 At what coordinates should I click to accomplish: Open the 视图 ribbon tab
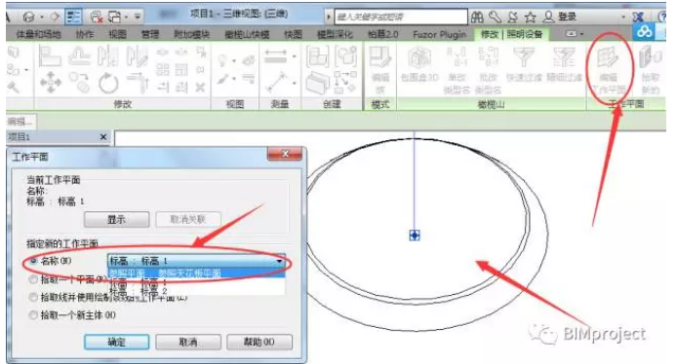click(x=117, y=34)
